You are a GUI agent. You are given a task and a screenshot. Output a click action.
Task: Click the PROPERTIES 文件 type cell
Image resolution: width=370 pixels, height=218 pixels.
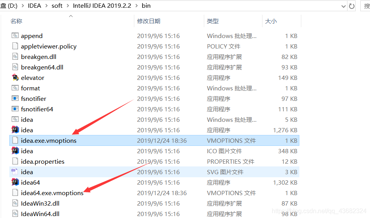231,162
